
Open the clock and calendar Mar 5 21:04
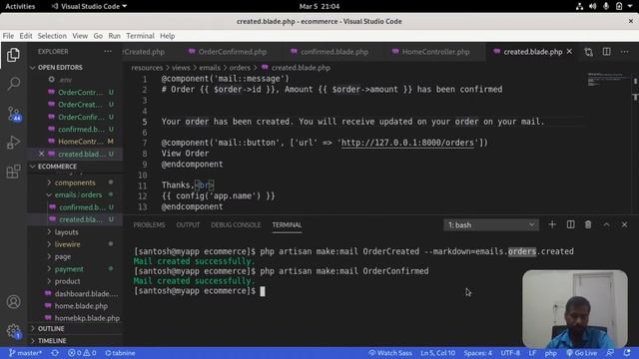coord(319,6)
